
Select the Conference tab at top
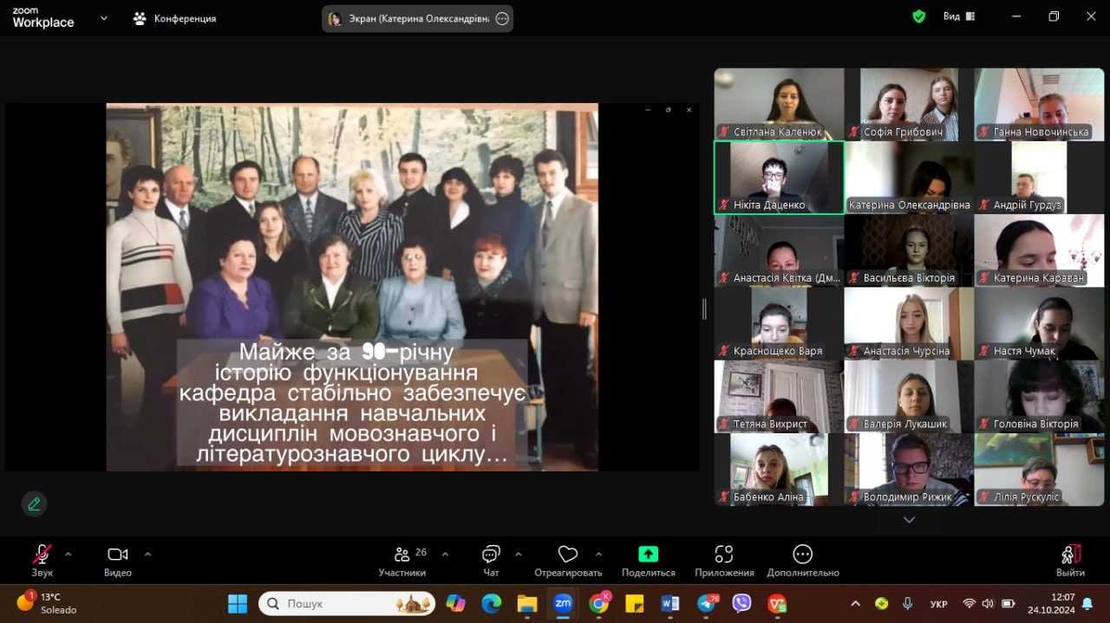click(174, 18)
